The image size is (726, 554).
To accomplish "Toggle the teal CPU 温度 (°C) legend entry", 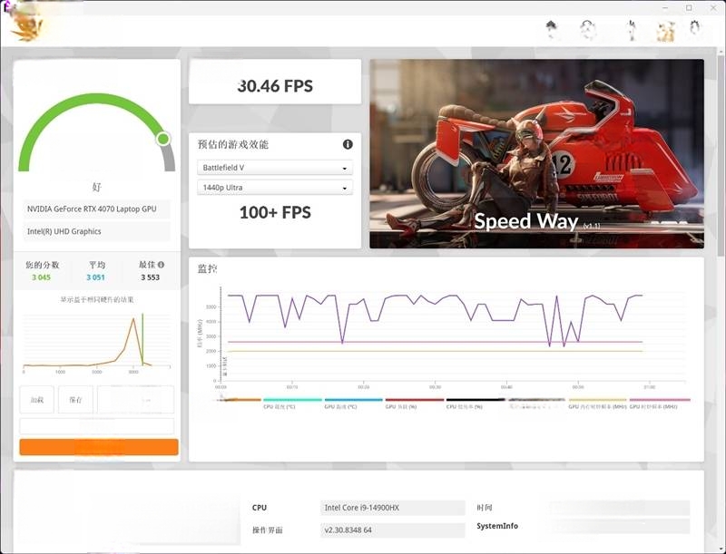I will point(292,403).
